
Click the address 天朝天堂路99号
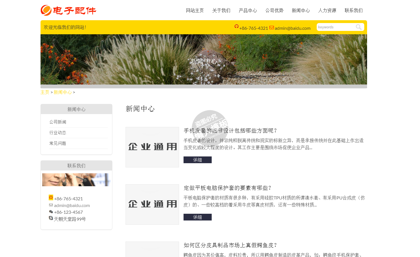70,219
